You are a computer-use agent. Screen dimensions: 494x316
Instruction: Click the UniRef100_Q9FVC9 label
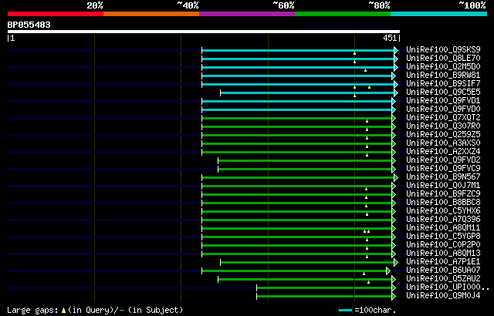tap(443, 169)
